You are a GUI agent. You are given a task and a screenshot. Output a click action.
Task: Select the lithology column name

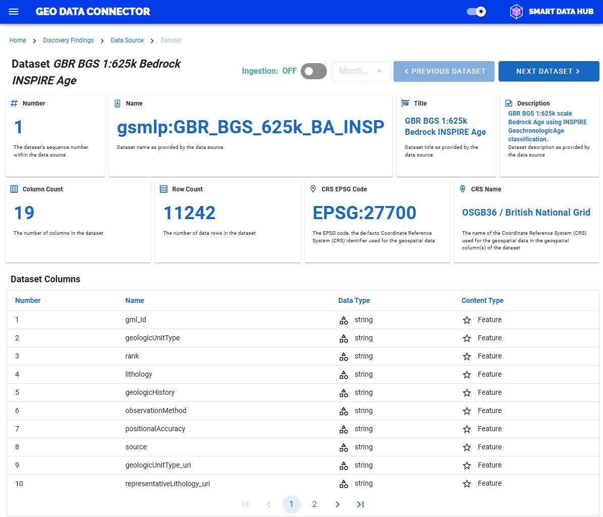pyautogui.click(x=139, y=374)
